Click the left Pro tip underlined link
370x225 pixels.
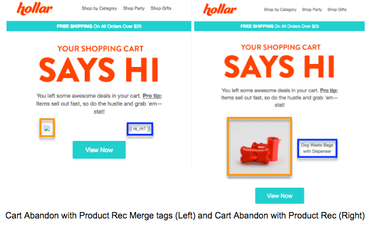pos(152,96)
